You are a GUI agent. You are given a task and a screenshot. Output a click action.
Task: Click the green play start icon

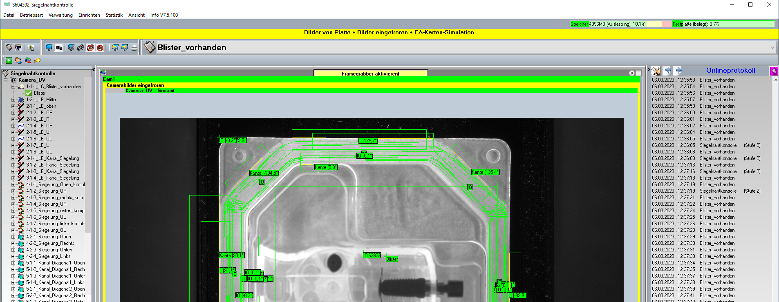[9, 60]
